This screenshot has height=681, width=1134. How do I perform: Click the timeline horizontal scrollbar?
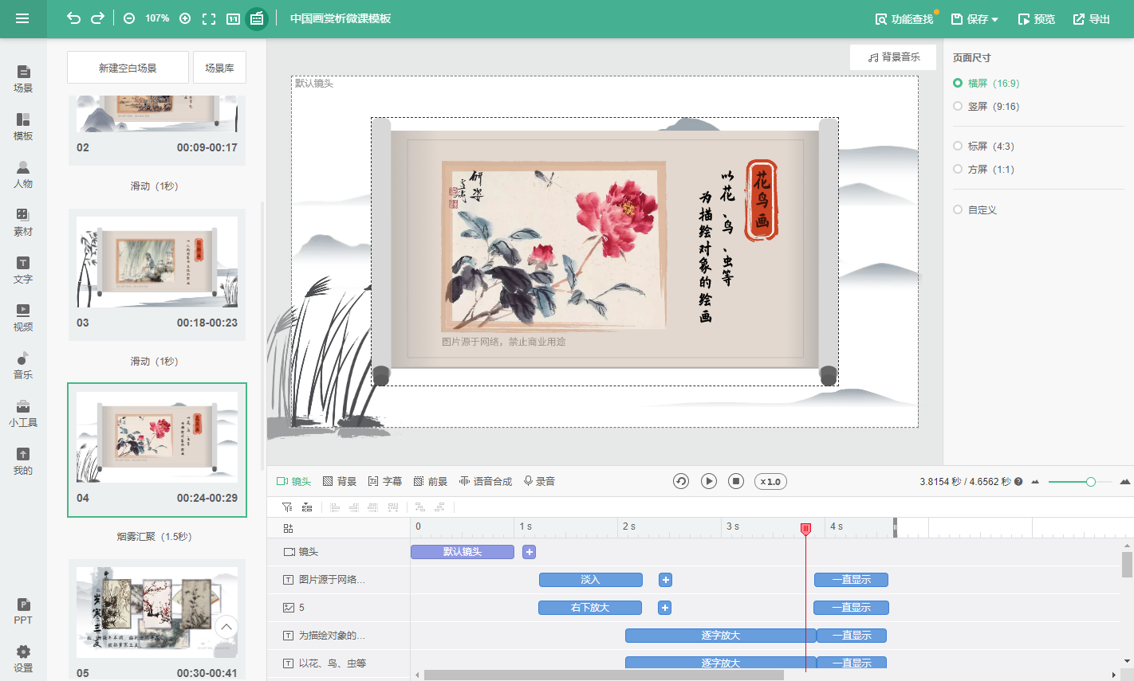[604, 675]
